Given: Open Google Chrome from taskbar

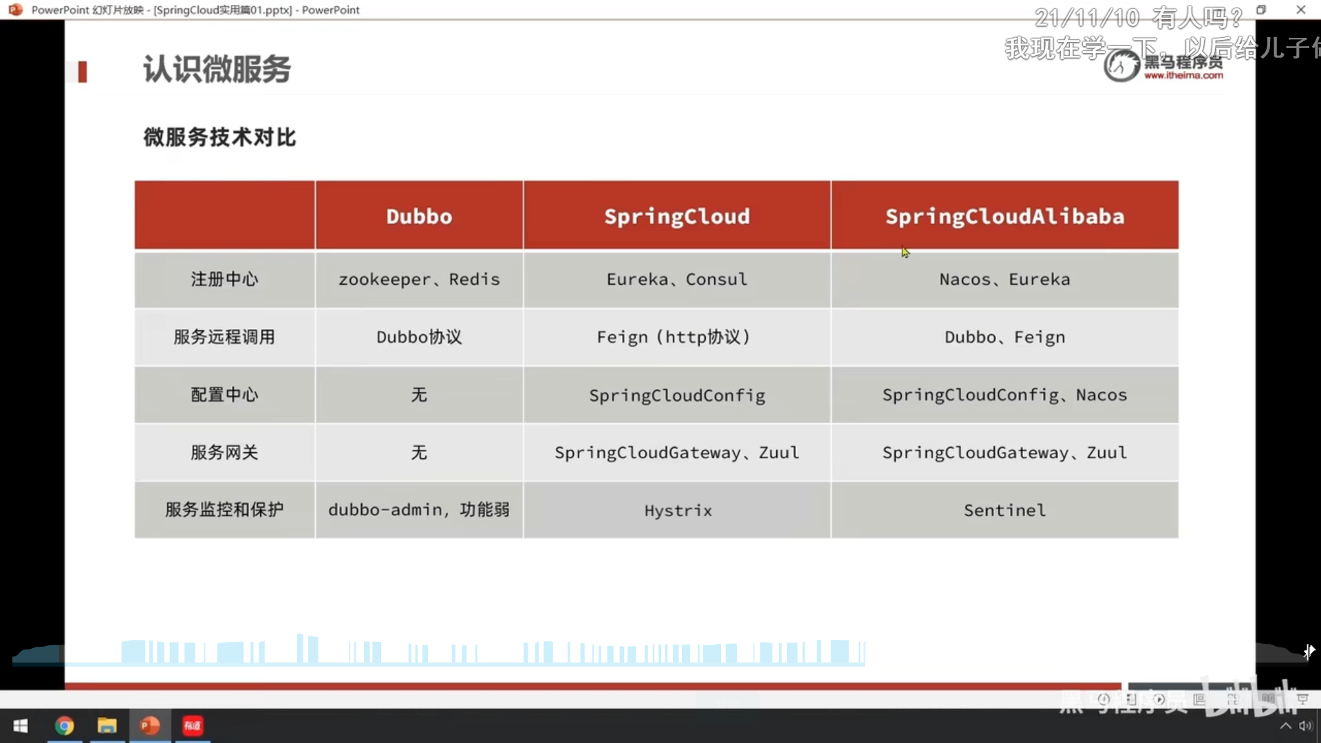Looking at the screenshot, I should [x=64, y=726].
